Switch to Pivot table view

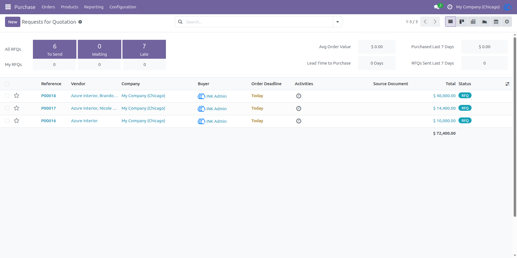(473, 22)
